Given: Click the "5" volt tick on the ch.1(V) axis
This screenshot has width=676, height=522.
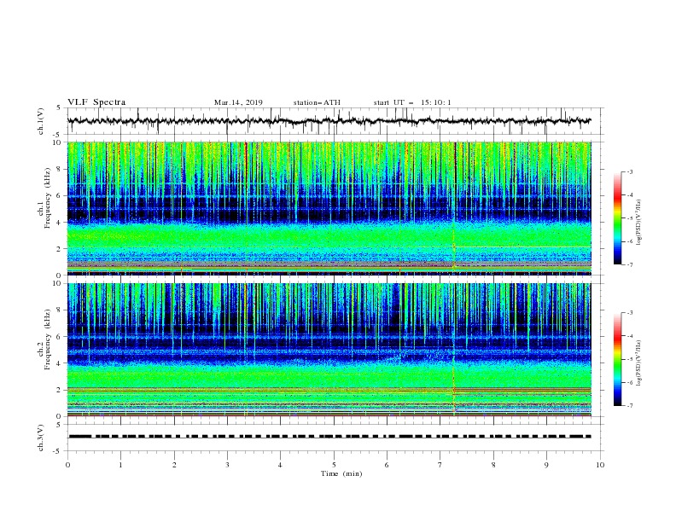Looking at the screenshot, I should 59,108.
